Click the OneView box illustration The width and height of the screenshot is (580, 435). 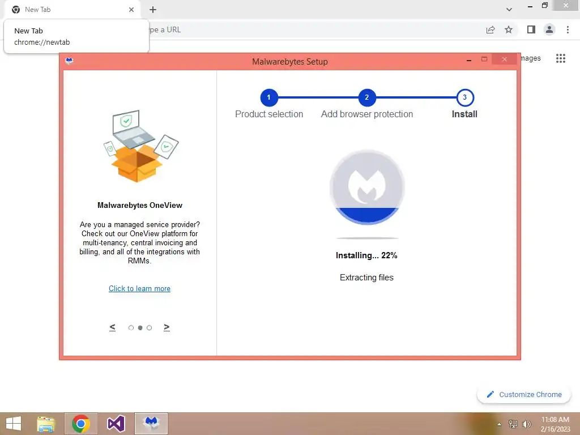pyautogui.click(x=141, y=146)
